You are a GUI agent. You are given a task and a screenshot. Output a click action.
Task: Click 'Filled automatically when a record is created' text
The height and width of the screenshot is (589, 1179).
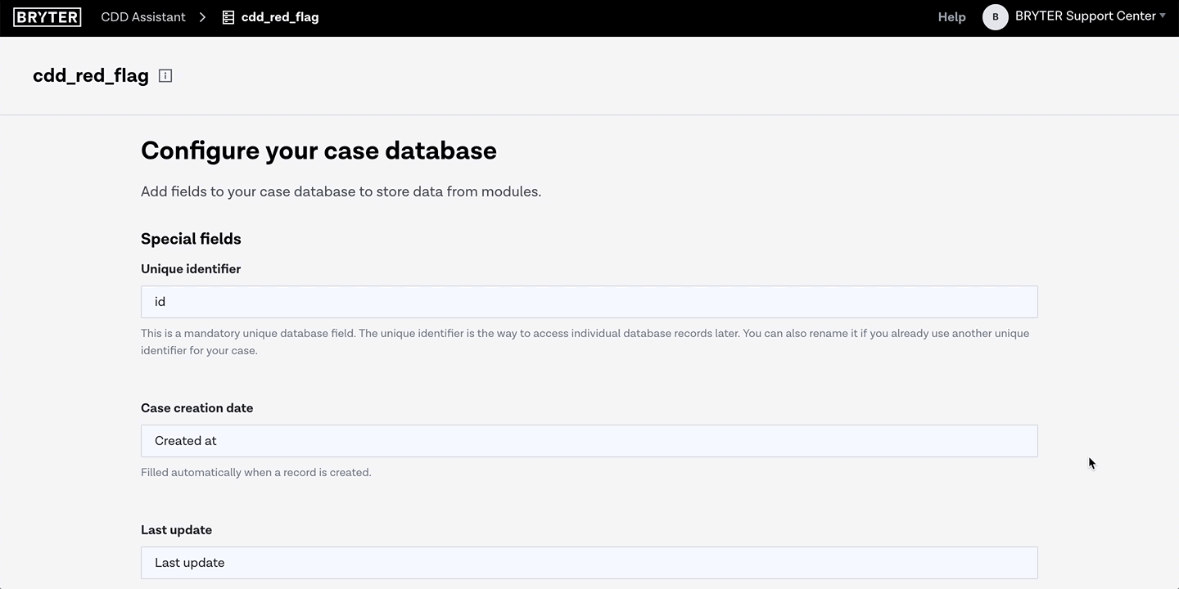point(256,473)
